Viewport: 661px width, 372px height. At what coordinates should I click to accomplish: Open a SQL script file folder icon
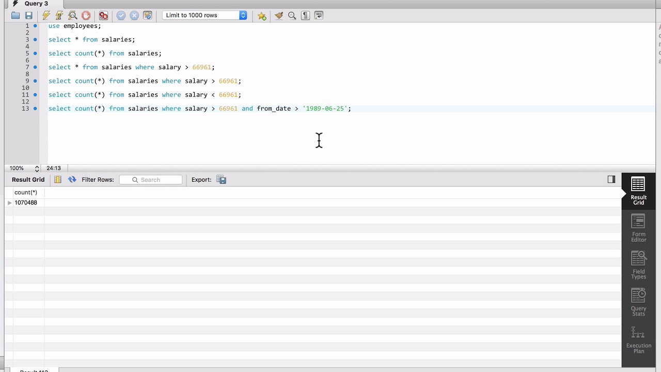15,16
